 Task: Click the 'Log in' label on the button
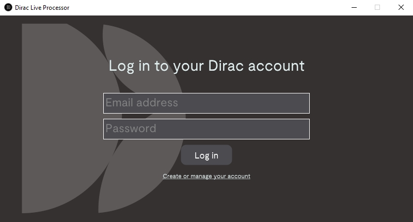click(206, 155)
